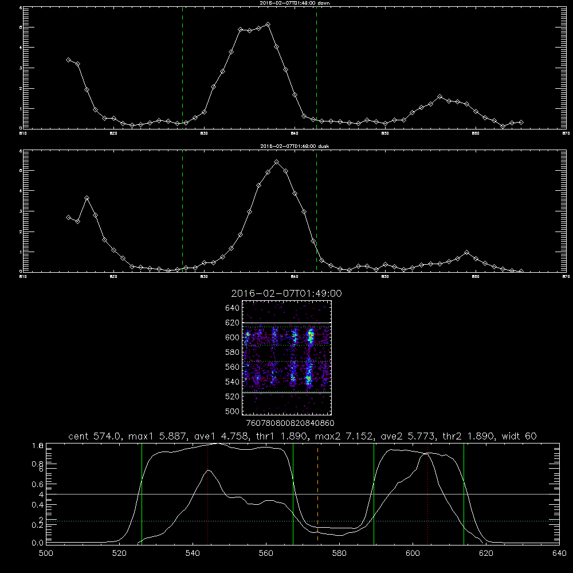Click the "500" label on spectral image y-axis
The height and width of the screenshot is (573, 573).
[x=233, y=411]
